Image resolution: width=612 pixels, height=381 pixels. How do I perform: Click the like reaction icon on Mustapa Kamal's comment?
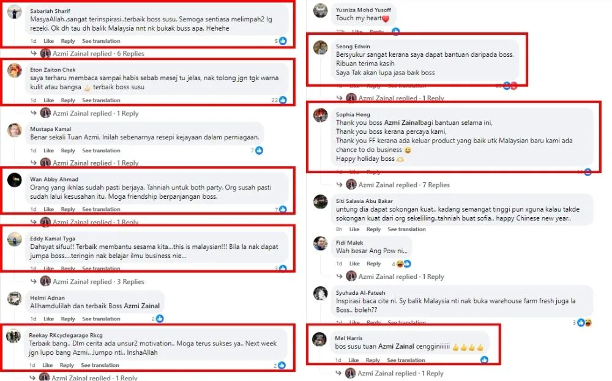click(259, 150)
